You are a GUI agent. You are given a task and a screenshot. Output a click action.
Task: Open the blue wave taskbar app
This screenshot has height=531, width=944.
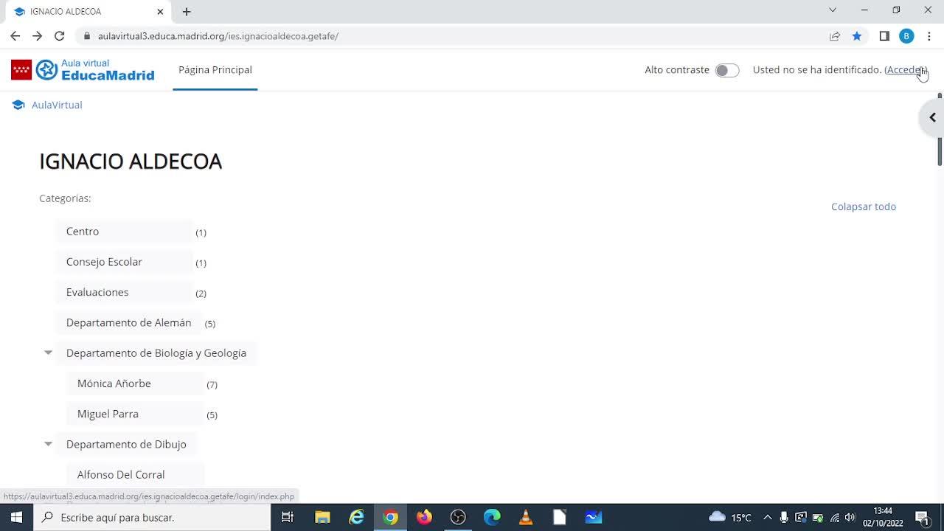(594, 517)
